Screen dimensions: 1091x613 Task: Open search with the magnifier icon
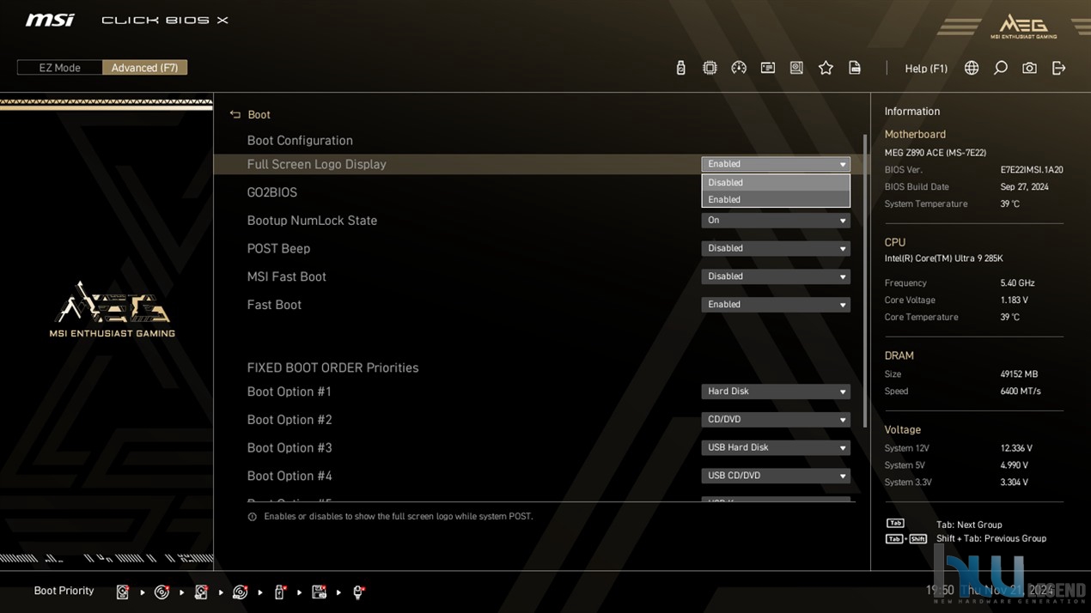tap(1001, 68)
